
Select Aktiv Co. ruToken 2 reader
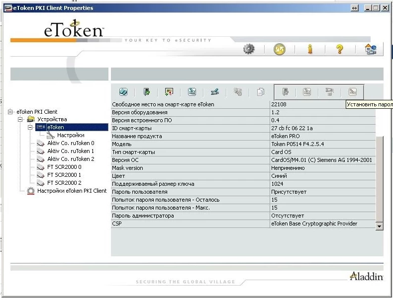[x=71, y=159]
